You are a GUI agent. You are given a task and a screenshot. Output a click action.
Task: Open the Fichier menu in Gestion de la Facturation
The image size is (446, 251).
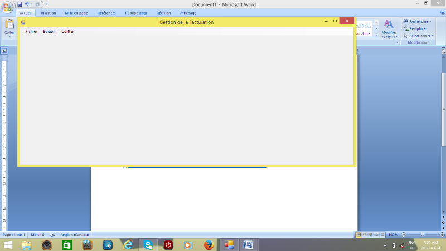click(x=31, y=32)
